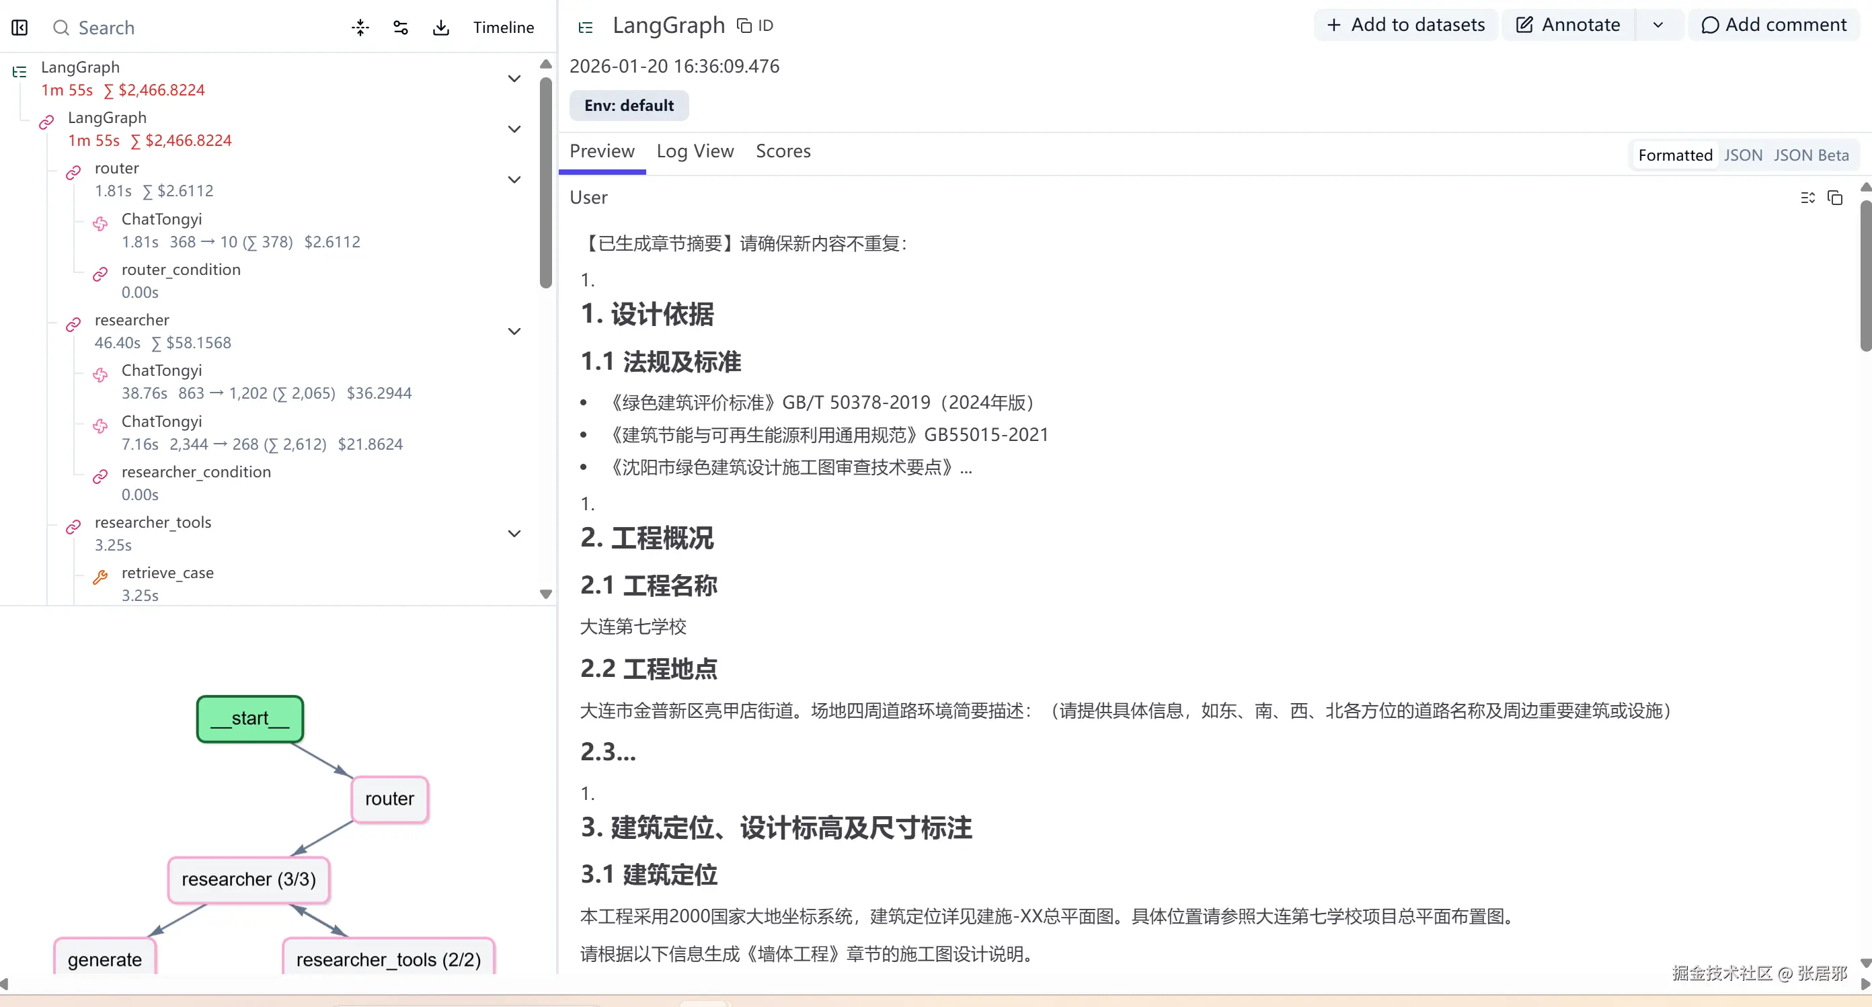
Task: Click the Add to datasets button
Action: coord(1405,26)
